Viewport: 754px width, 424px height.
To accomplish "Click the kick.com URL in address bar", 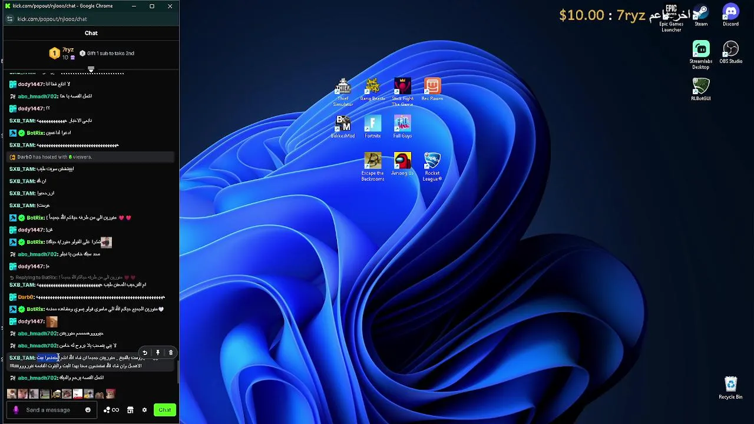I will pyautogui.click(x=52, y=19).
